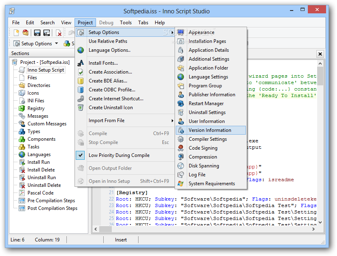Select Version Information in submenu
Viewport: 337px width, 256px height.
[211, 130]
